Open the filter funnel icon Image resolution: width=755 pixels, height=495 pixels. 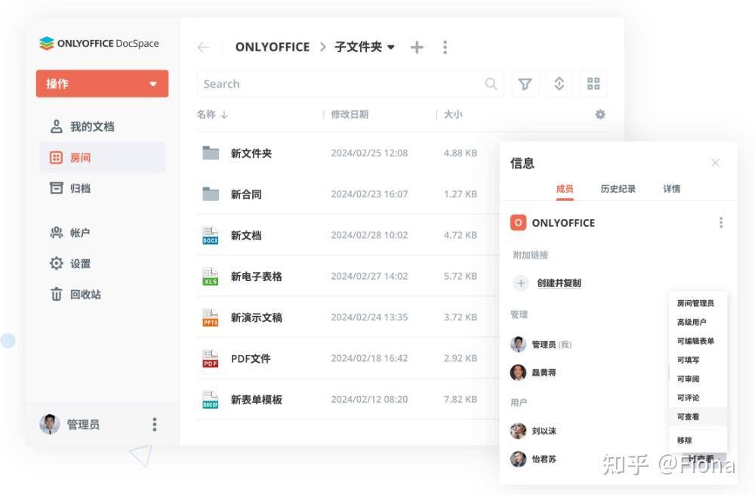click(x=525, y=84)
